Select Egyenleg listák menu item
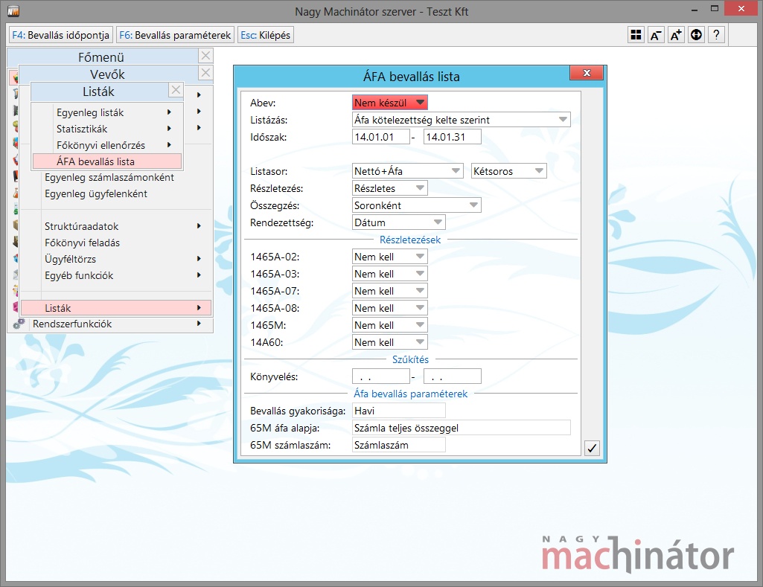The width and height of the screenshot is (763, 587). (x=90, y=113)
